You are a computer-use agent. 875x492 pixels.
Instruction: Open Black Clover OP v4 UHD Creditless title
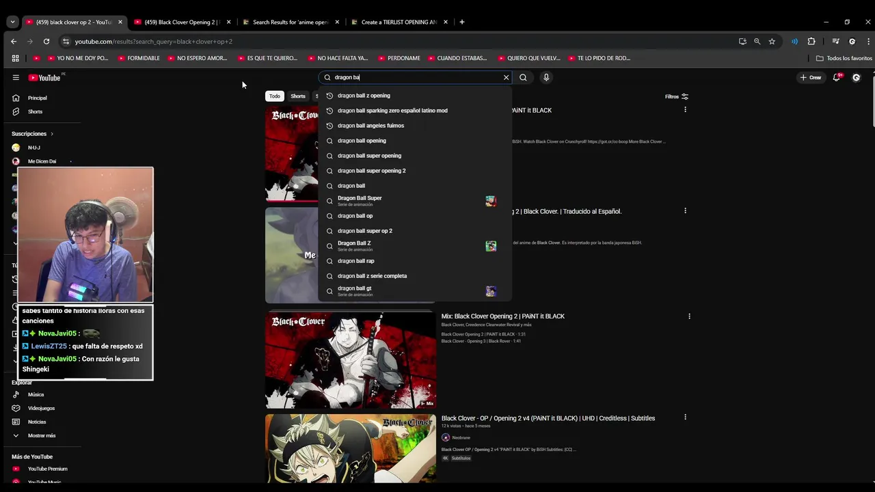click(x=548, y=418)
